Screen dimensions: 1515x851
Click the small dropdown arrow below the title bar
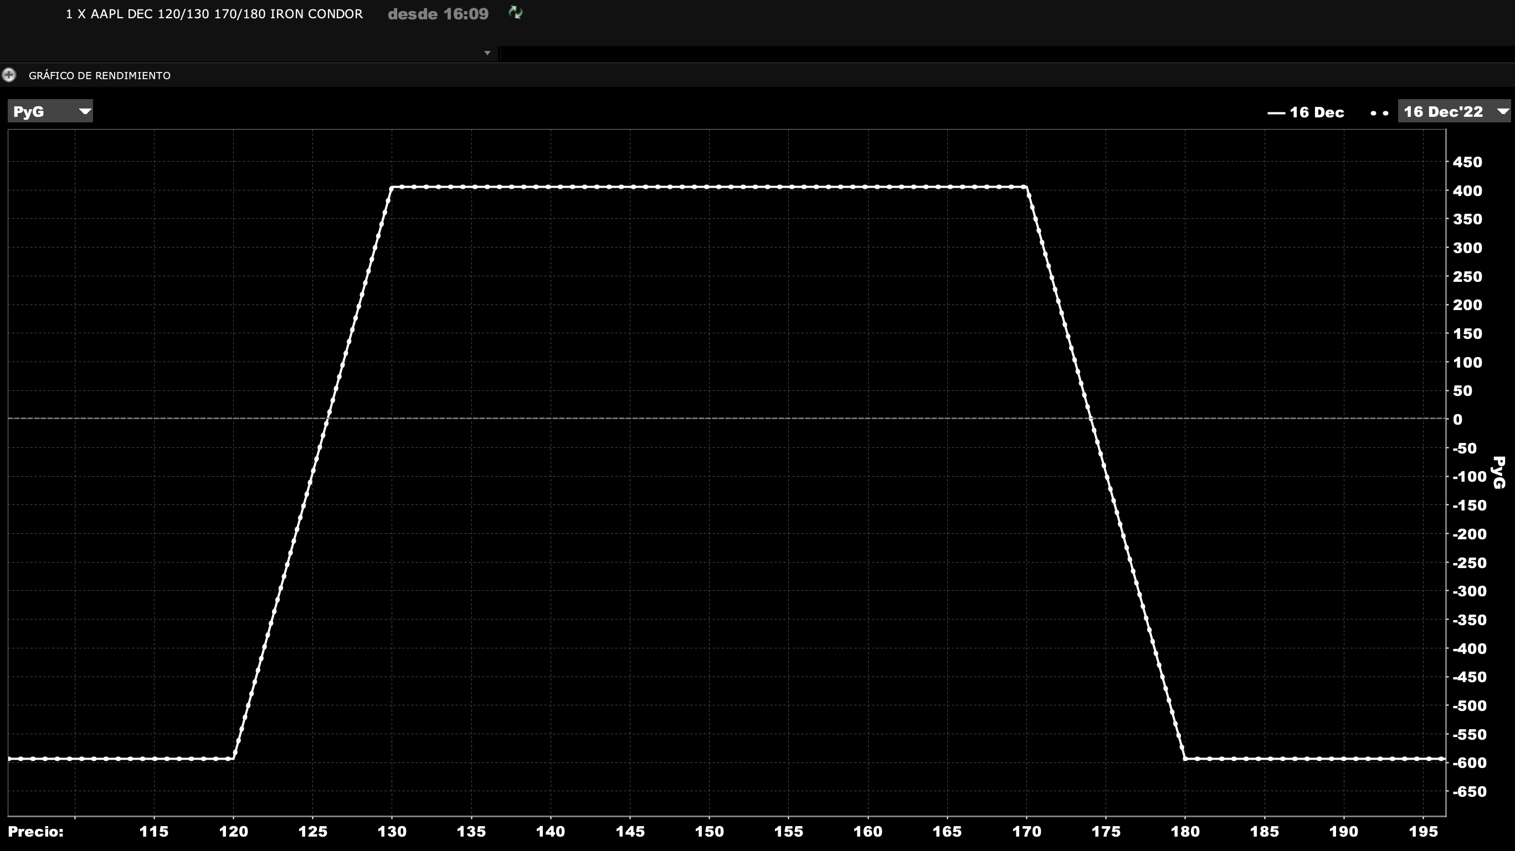point(487,53)
